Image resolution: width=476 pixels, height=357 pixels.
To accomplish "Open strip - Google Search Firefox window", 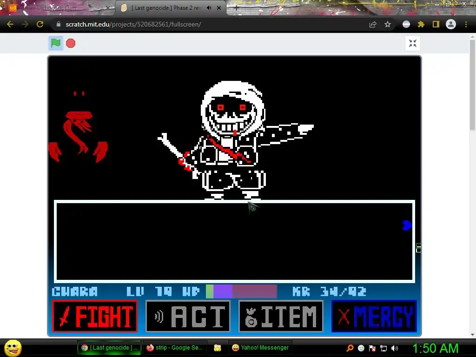I will click(x=175, y=348).
